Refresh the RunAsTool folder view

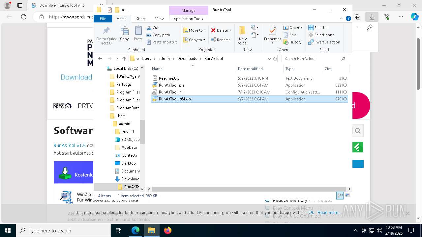[275, 59]
